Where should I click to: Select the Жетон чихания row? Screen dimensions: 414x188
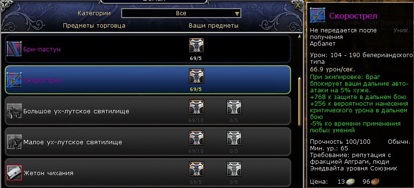point(148,173)
